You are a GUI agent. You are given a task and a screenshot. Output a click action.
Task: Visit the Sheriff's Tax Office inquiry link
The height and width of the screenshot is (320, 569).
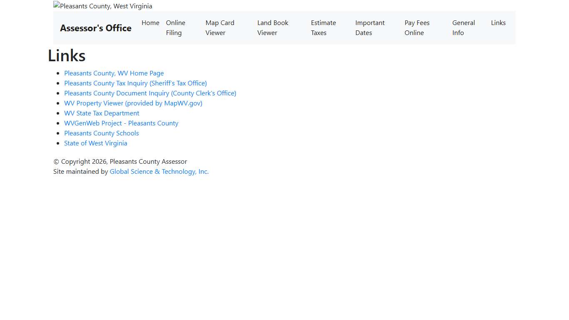click(135, 83)
